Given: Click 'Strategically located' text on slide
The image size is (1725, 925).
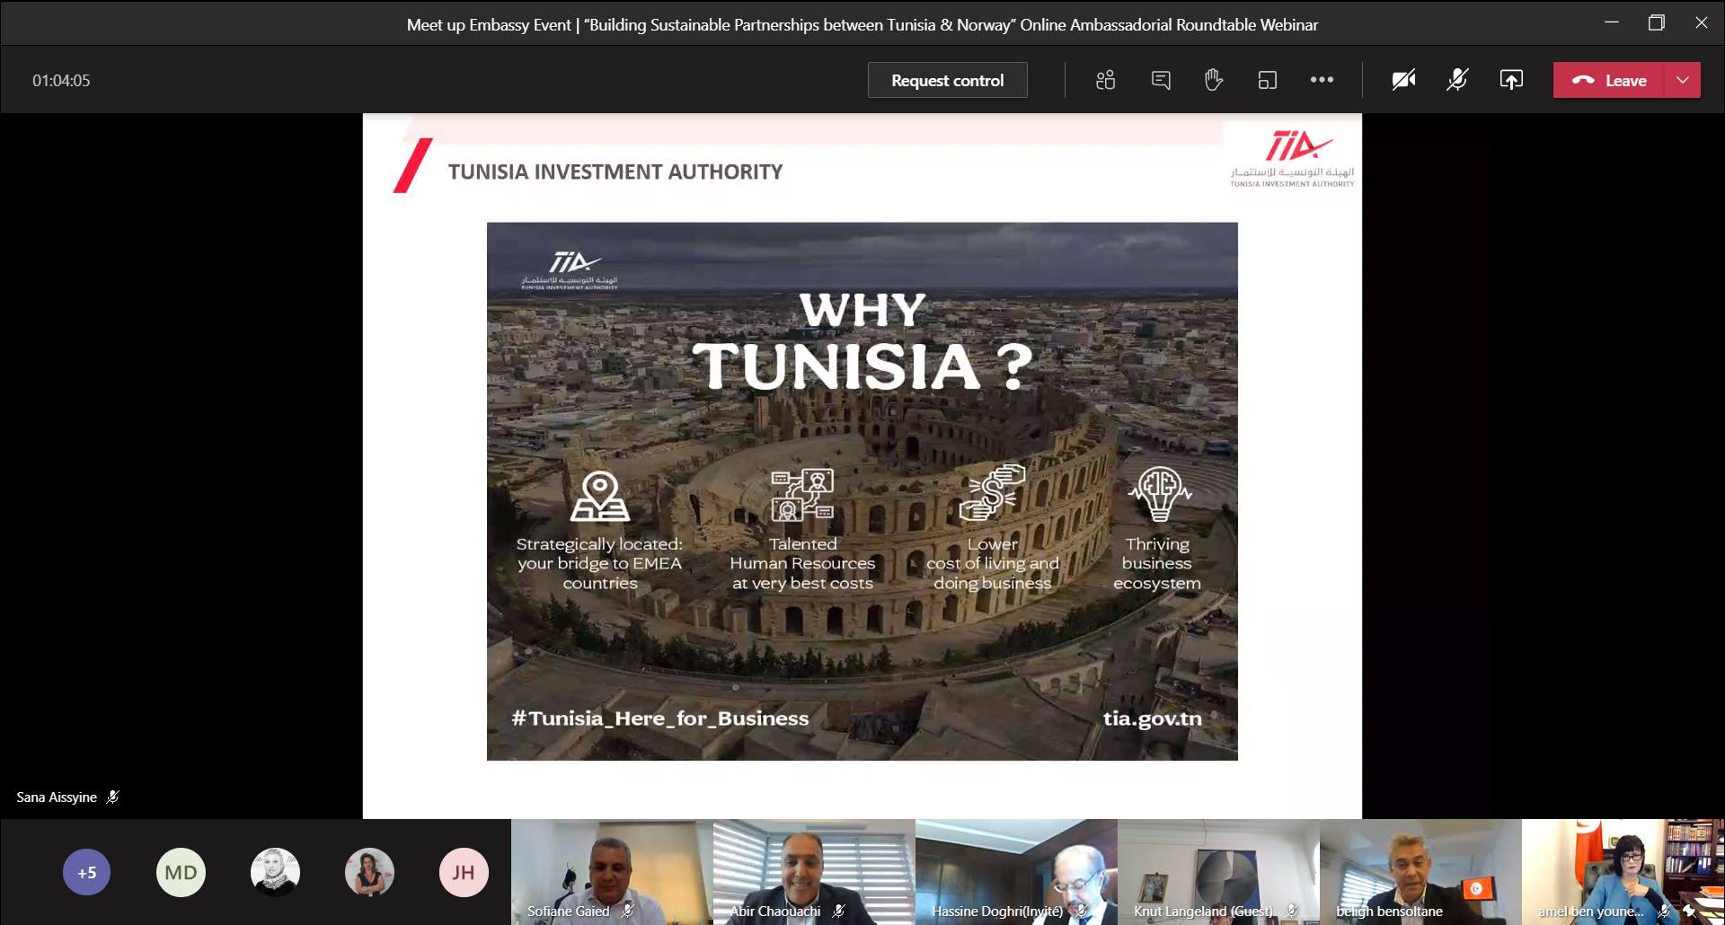Looking at the screenshot, I should (x=599, y=563).
